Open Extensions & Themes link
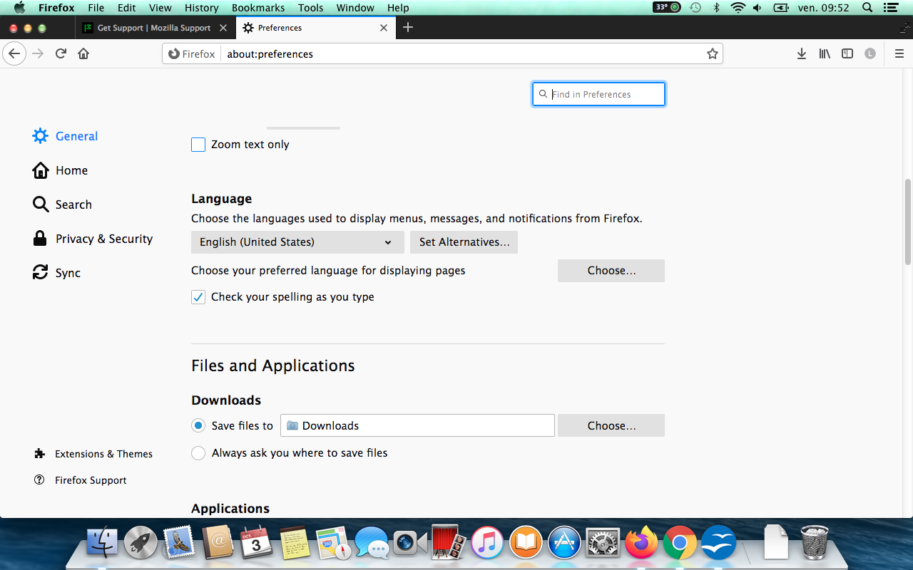The height and width of the screenshot is (570, 913). click(93, 454)
